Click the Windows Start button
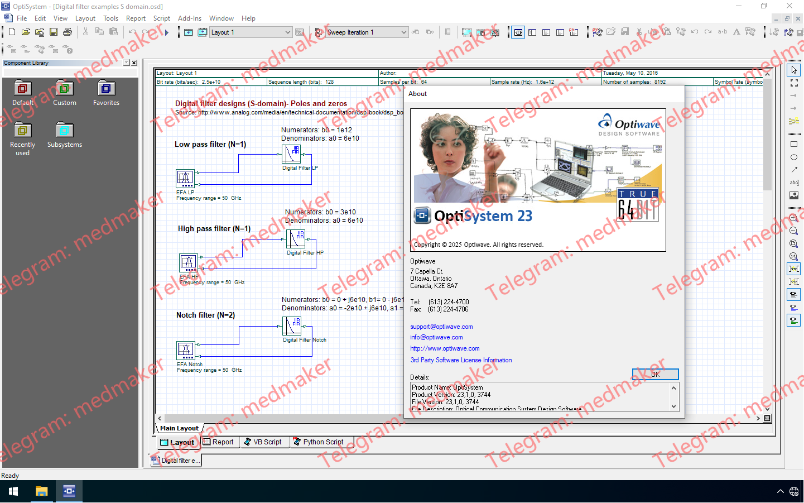804x503 pixels. click(13, 491)
